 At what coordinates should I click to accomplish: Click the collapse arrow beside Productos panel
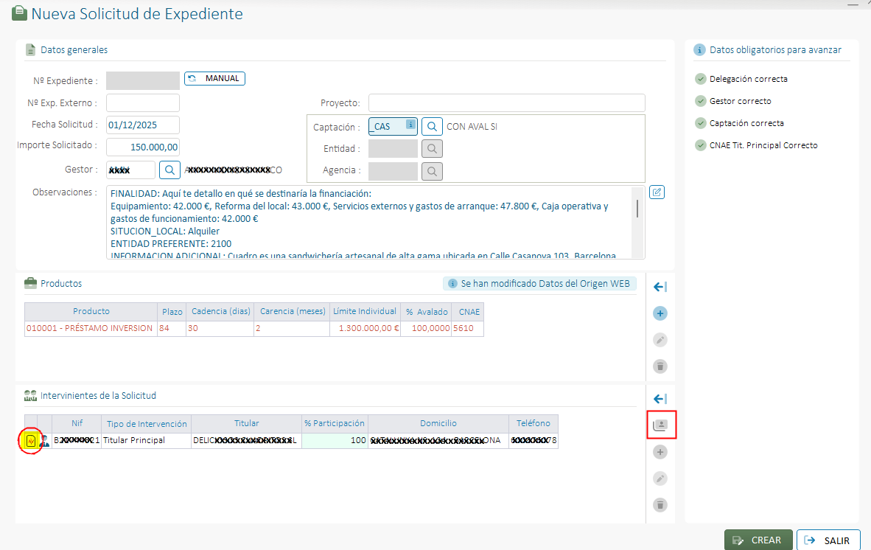coord(660,287)
